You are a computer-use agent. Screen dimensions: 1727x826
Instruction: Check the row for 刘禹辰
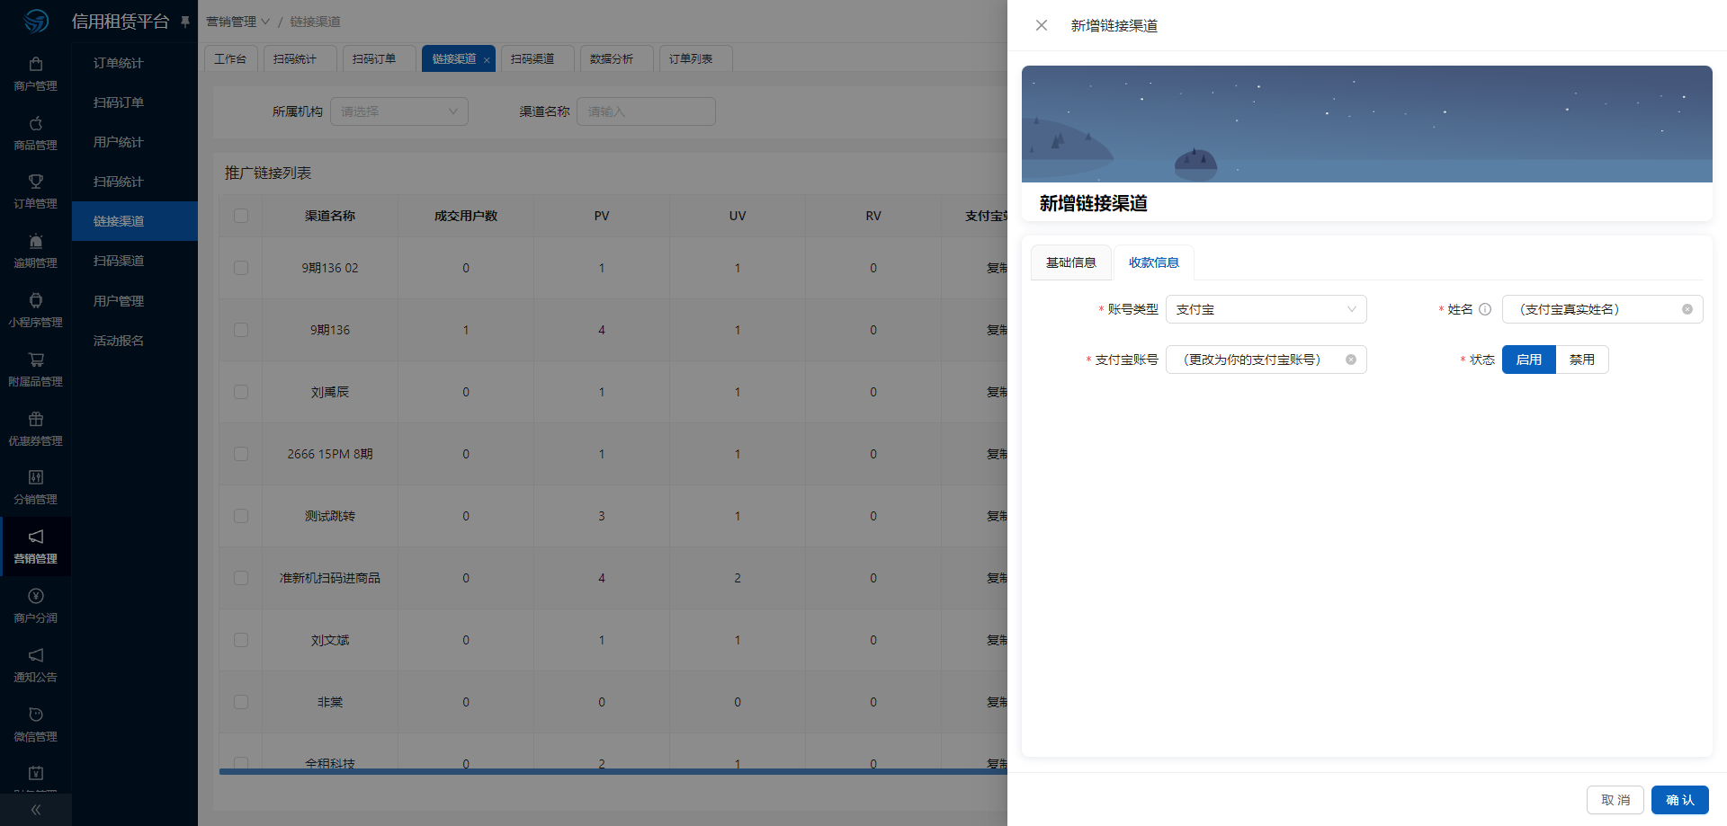(x=241, y=392)
